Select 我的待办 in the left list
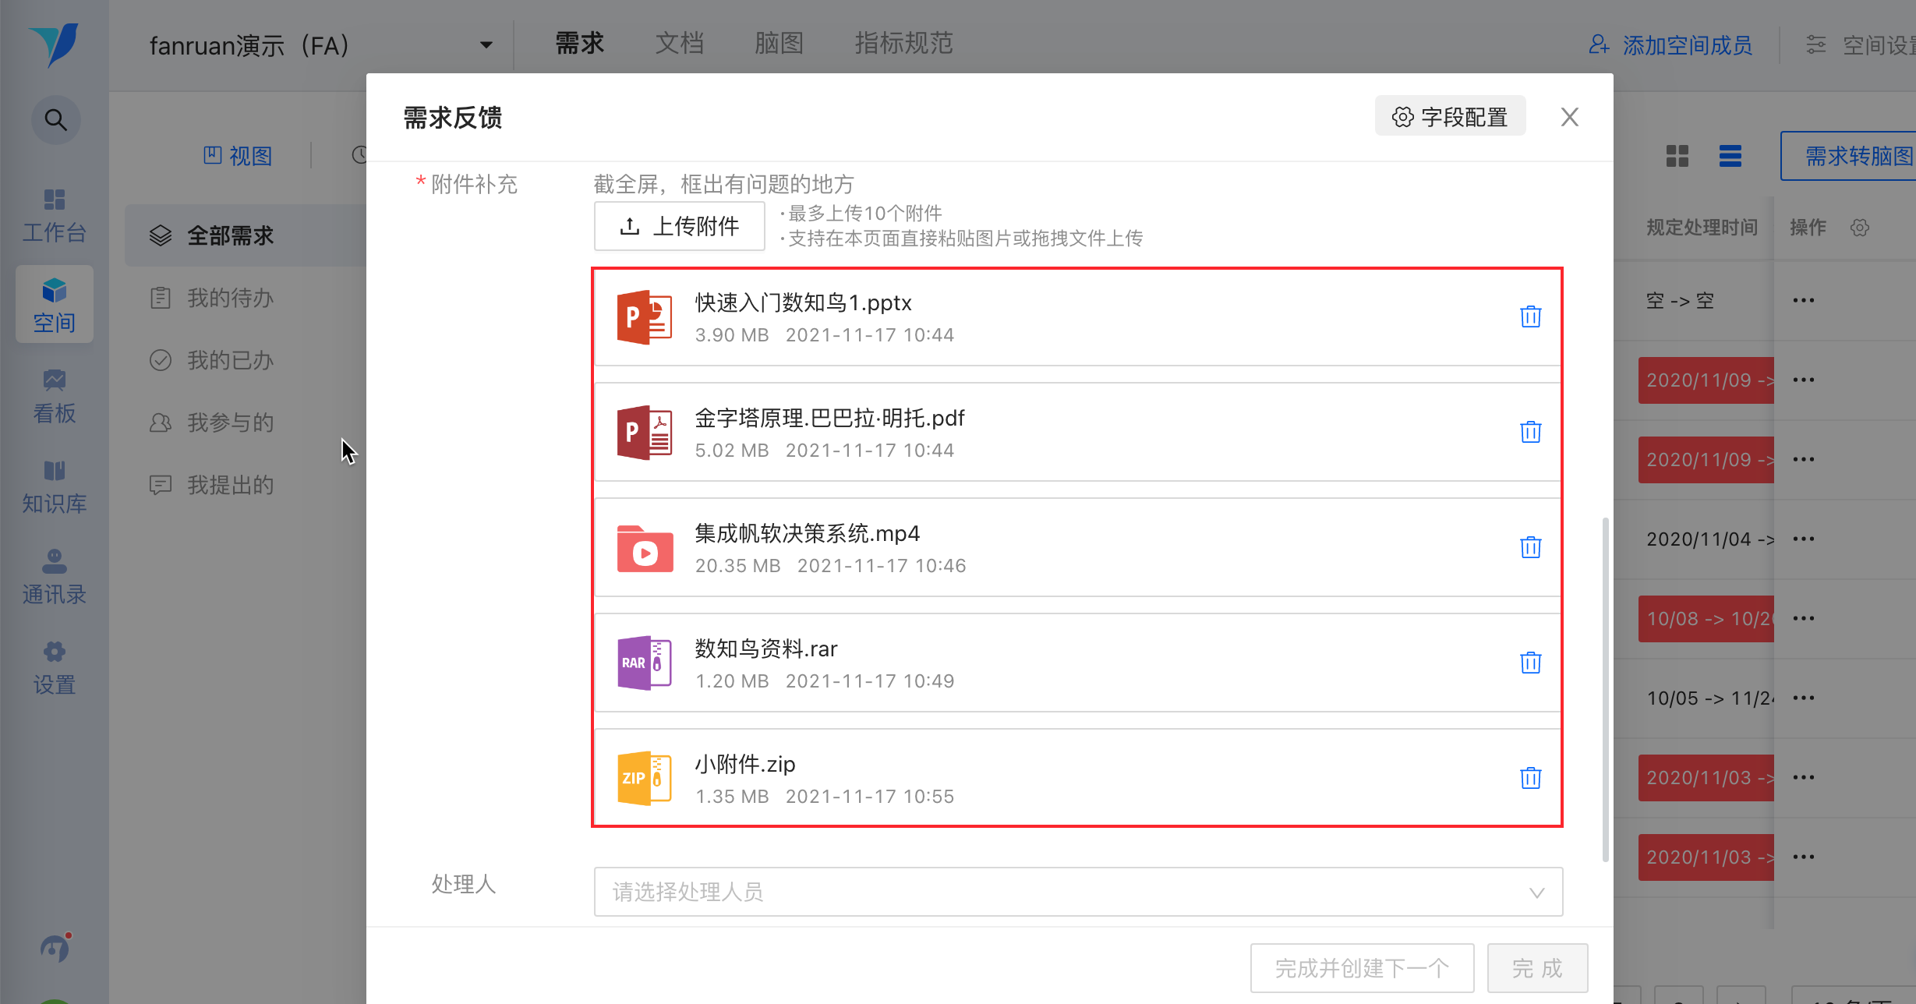The height and width of the screenshot is (1004, 1916). coord(230,298)
